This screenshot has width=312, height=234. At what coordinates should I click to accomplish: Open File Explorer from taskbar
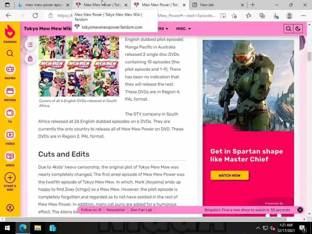tap(37, 228)
